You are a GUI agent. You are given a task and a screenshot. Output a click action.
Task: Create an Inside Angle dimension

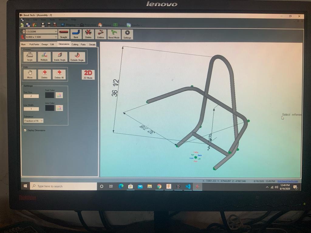pyautogui.click(x=60, y=57)
